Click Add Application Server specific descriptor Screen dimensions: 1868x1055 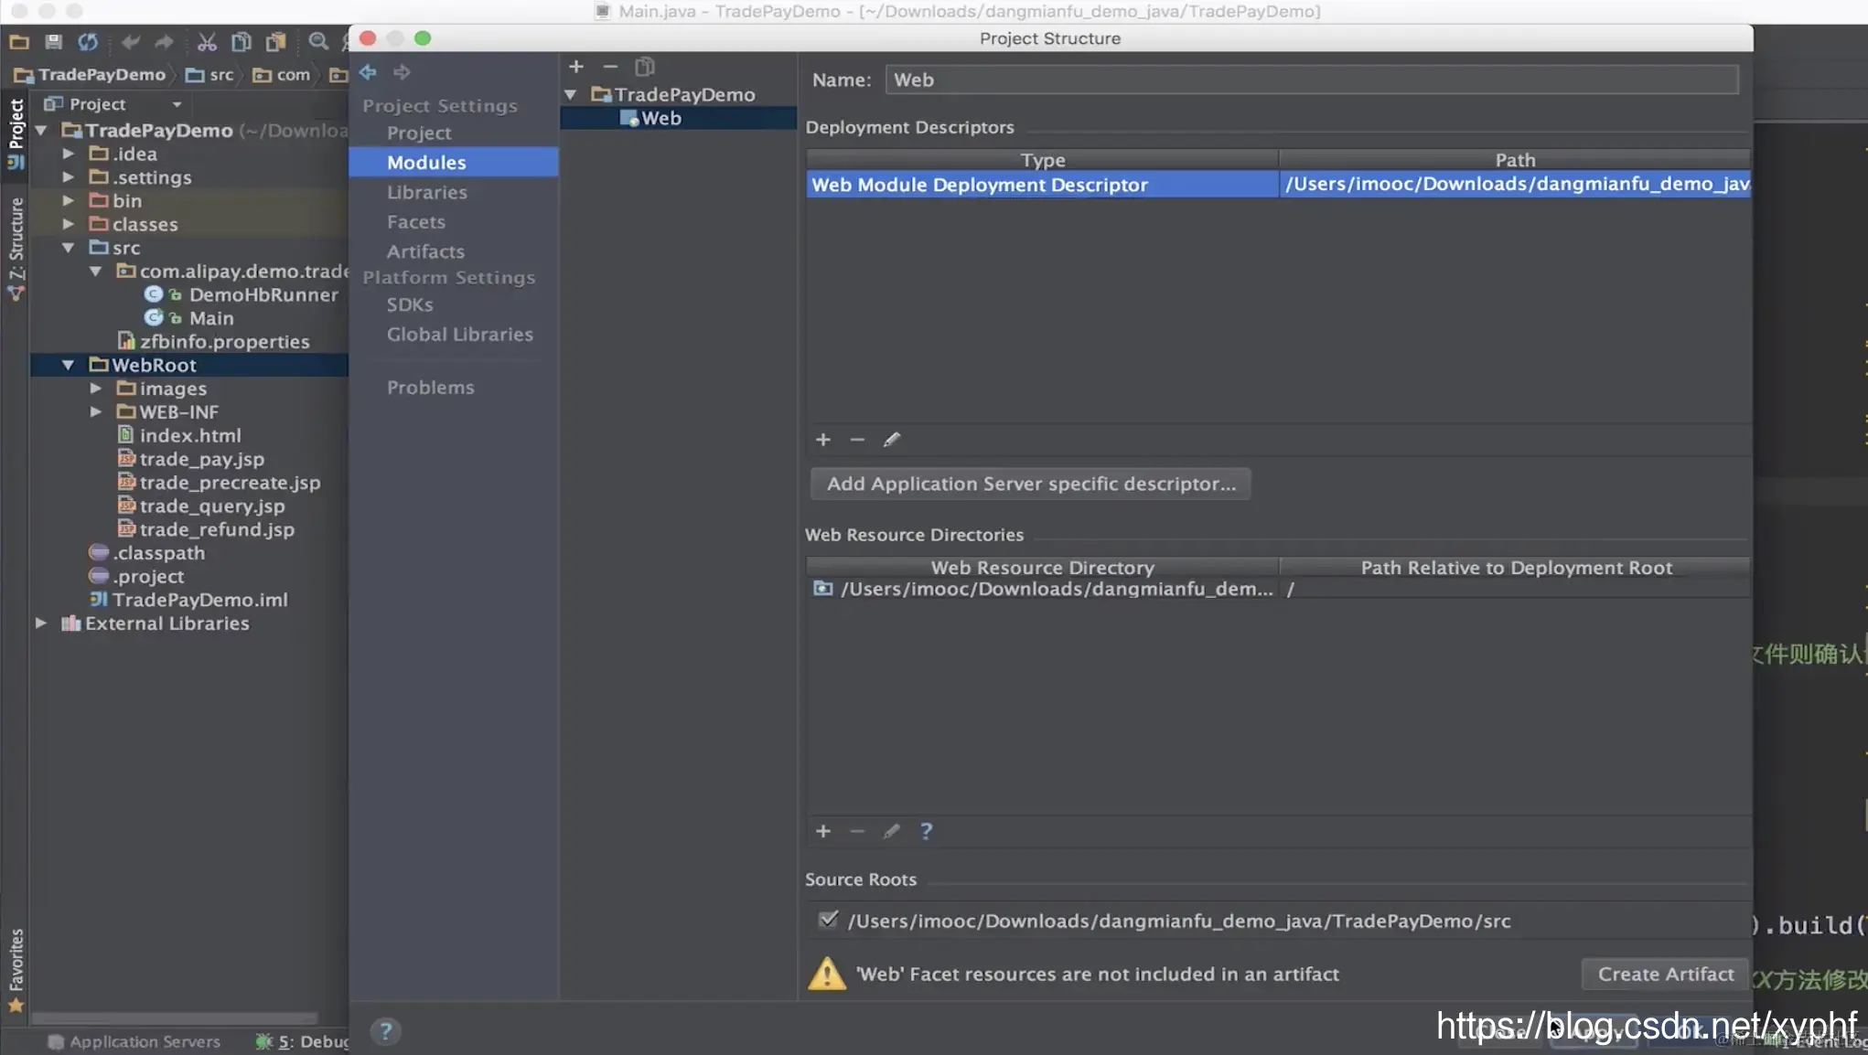1030,484
